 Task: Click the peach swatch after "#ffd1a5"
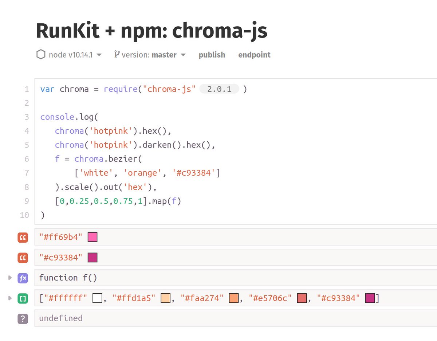click(x=166, y=298)
